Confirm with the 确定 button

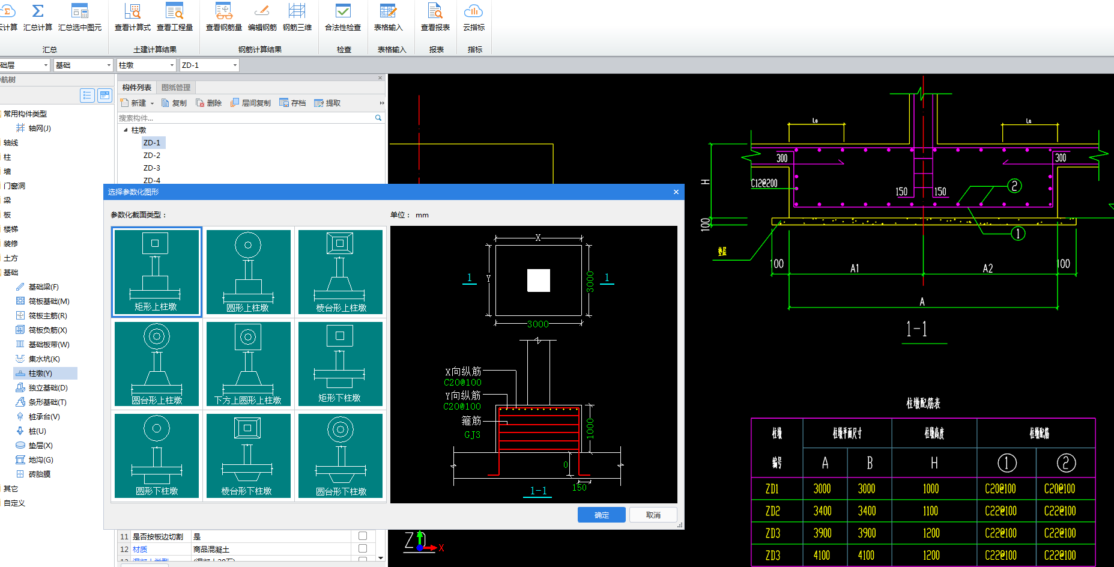(602, 515)
